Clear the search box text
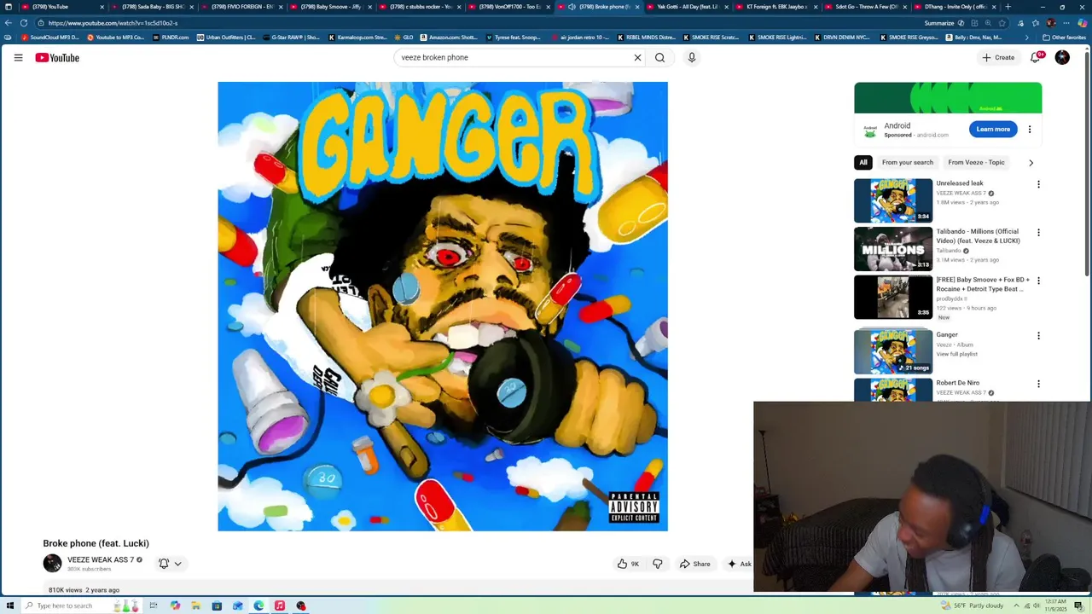The width and height of the screenshot is (1092, 614). point(637,57)
